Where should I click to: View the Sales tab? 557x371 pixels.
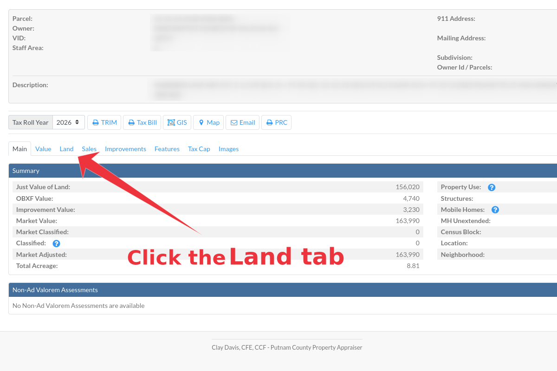pos(89,149)
